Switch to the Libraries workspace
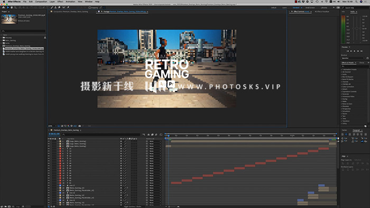370x208 pixels. [323, 7]
